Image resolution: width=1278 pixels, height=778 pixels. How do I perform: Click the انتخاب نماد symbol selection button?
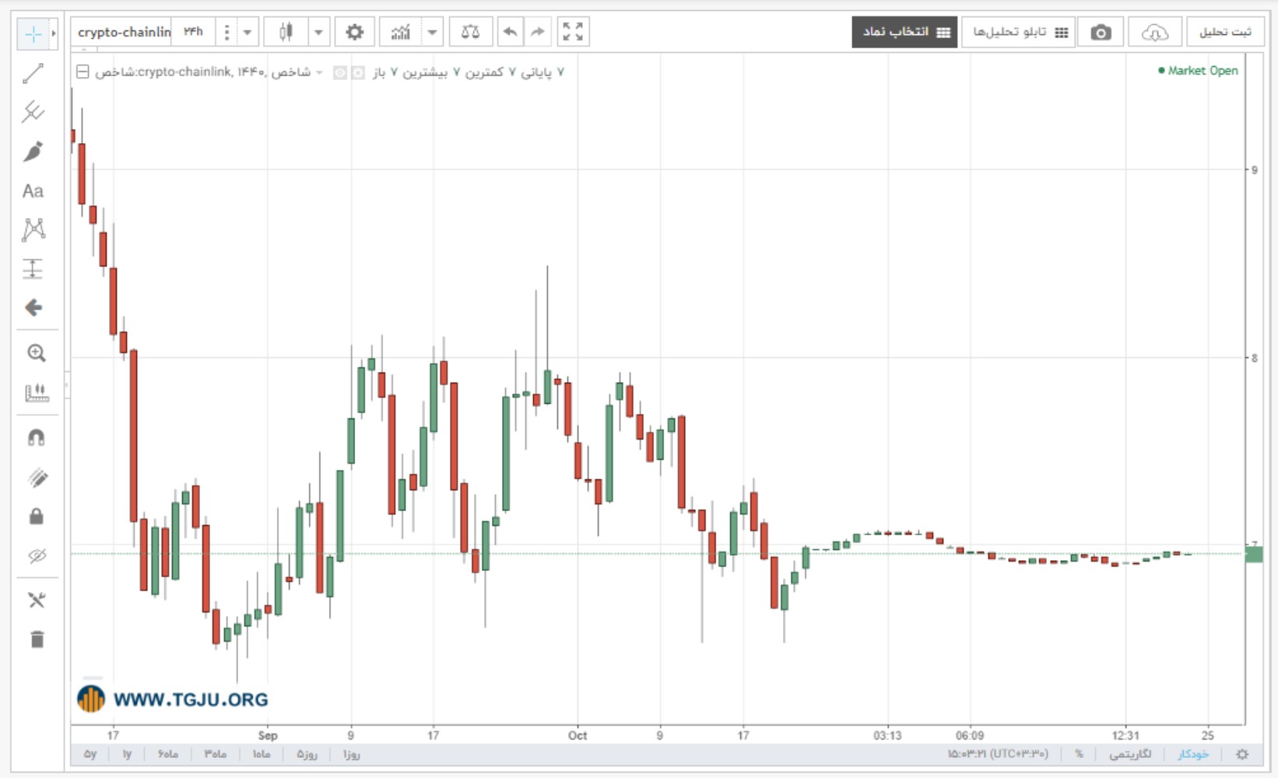(904, 32)
